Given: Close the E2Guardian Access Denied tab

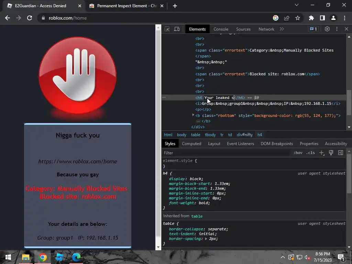Looking at the screenshot, I should pos(80,6).
